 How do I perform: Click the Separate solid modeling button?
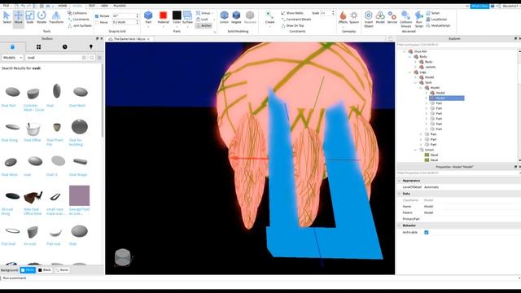click(250, 17)
